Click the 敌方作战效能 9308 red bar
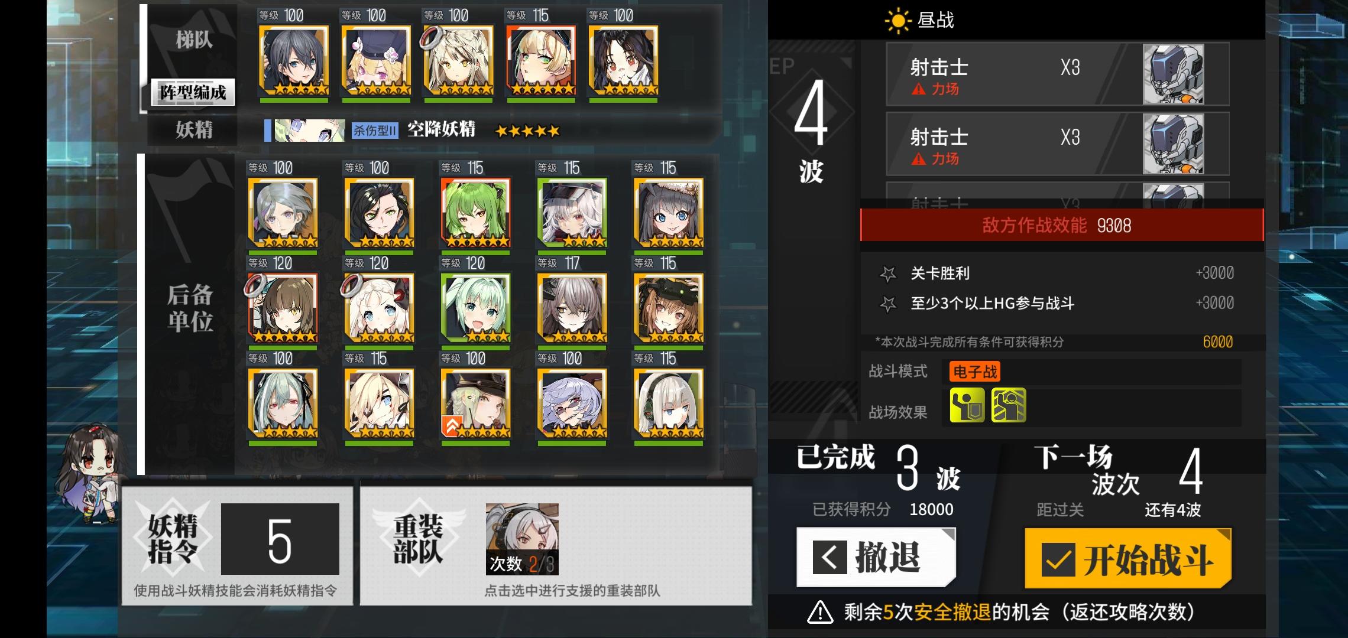Image resolution: width=1348 pixels, height=638 pixels. point(1062,225)
